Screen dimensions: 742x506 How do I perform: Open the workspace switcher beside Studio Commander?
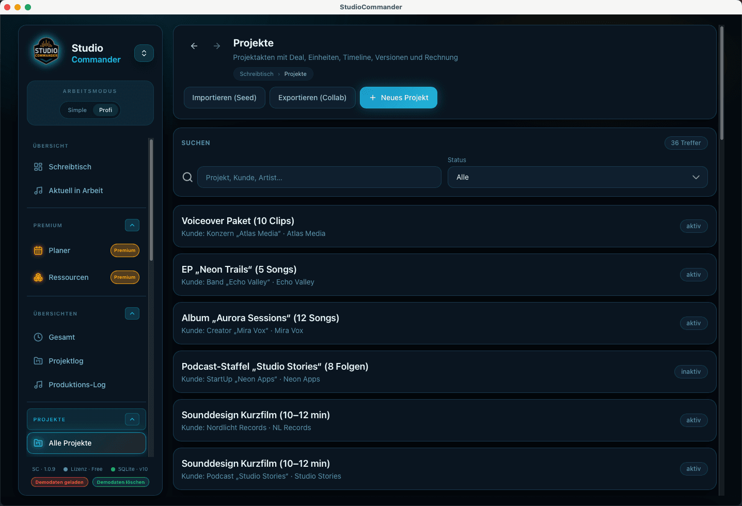pos(144,53)
